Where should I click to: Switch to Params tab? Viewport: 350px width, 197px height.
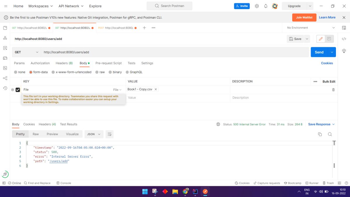point(19,63)
